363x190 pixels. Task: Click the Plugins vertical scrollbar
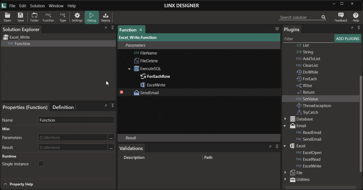pos(361,123)
